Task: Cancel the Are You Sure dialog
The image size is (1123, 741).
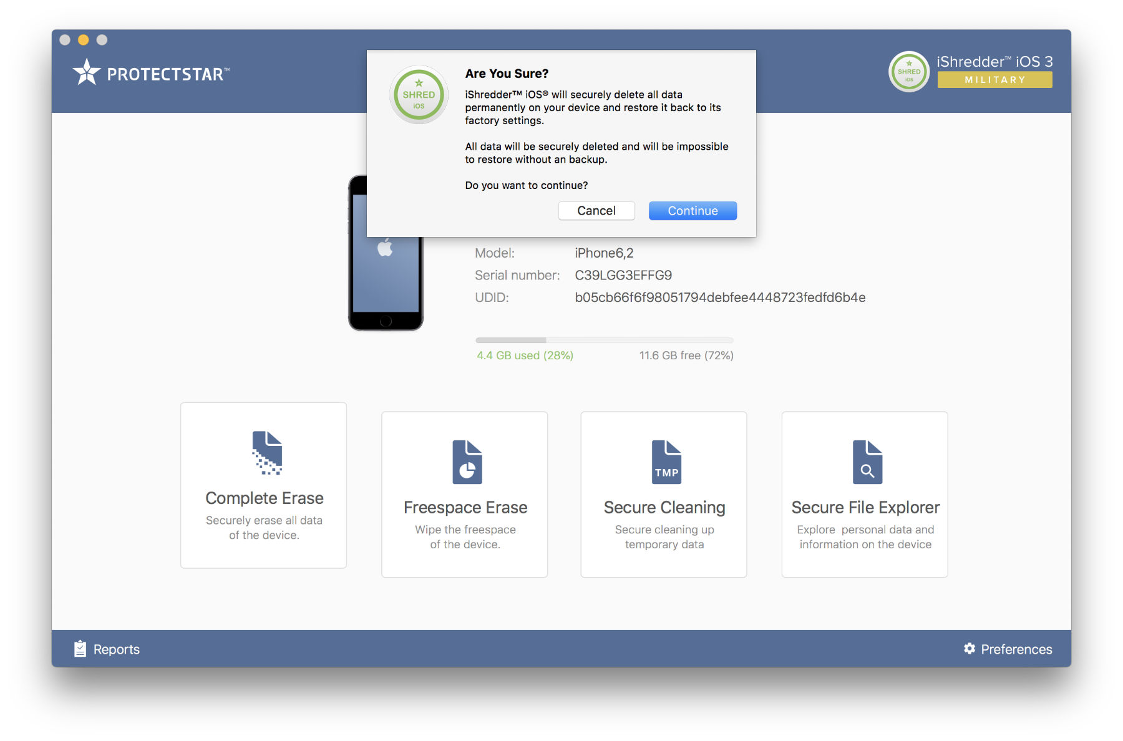Action: [x=596, y=211]
